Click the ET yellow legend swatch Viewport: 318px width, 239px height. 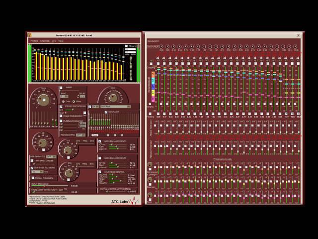pyautogui.click(x=153, y=93)
